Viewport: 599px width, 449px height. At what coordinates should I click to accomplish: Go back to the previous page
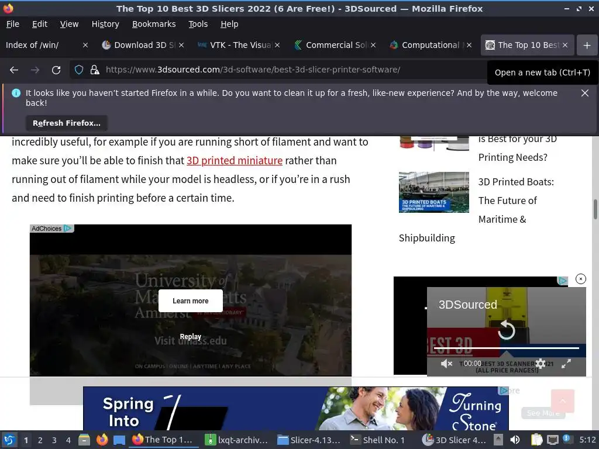(14, 70)
